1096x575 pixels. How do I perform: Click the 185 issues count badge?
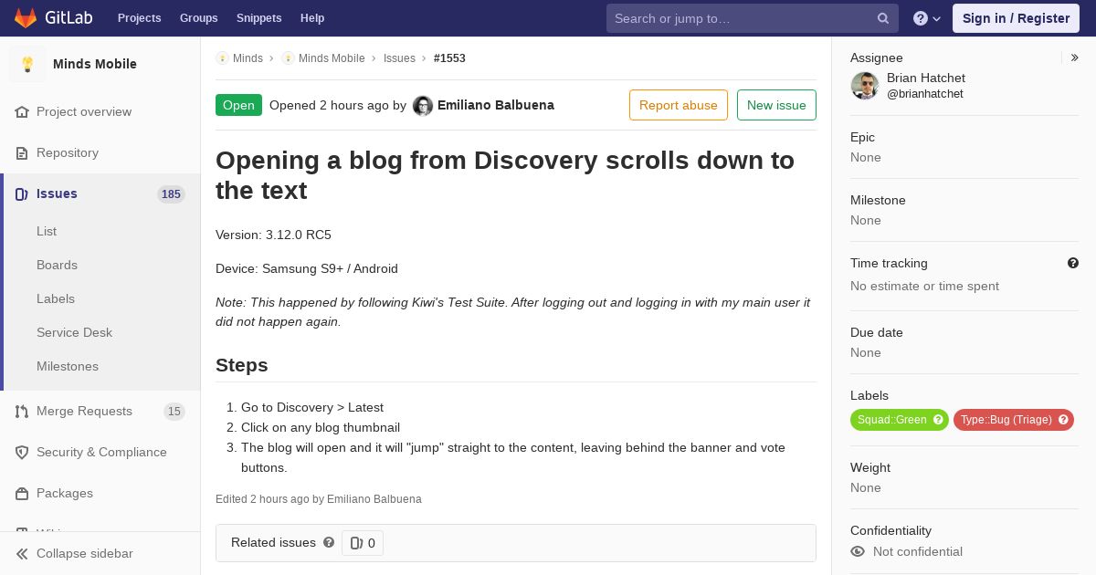pos(171,193)
